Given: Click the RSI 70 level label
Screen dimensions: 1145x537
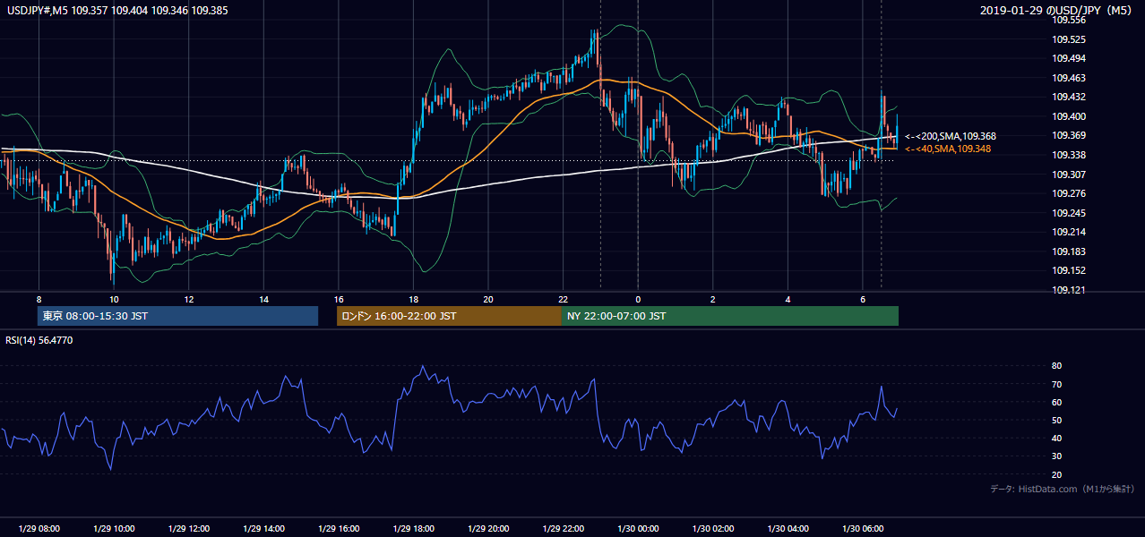Looking at the screenshot, I should pos(1056,384).
